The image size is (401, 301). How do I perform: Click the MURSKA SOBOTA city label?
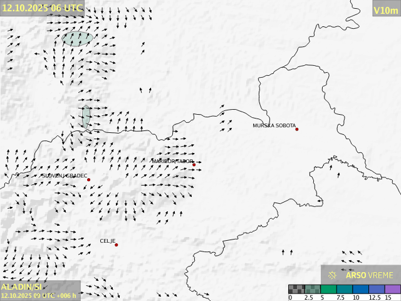tap(274, 125)
